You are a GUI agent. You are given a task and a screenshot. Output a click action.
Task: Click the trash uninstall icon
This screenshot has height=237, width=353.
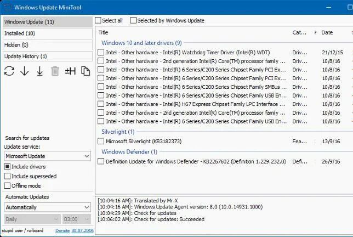(55, 71)
